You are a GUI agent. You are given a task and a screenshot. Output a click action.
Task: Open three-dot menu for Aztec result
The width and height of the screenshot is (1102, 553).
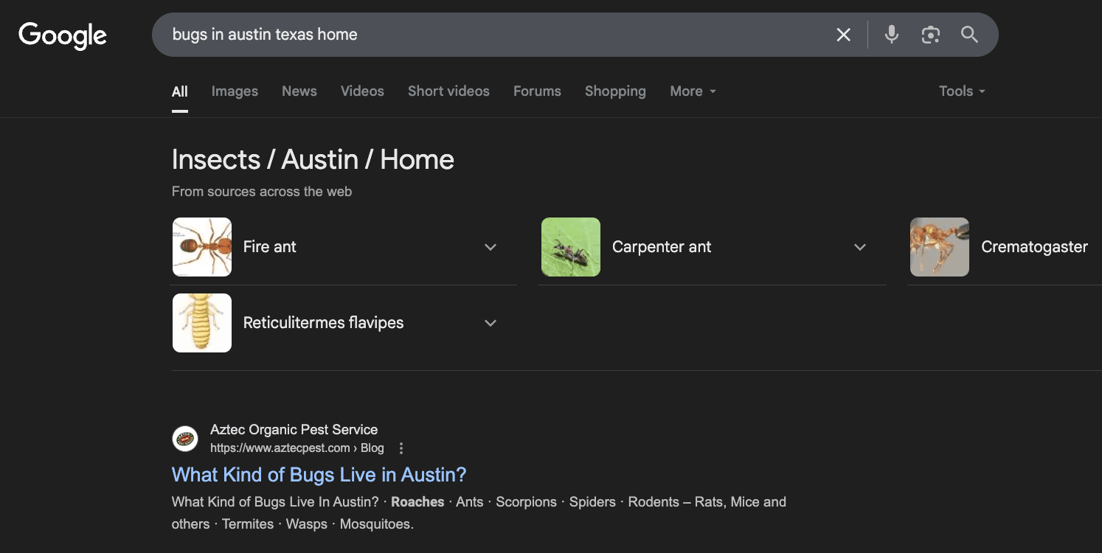tap(401, 448)
